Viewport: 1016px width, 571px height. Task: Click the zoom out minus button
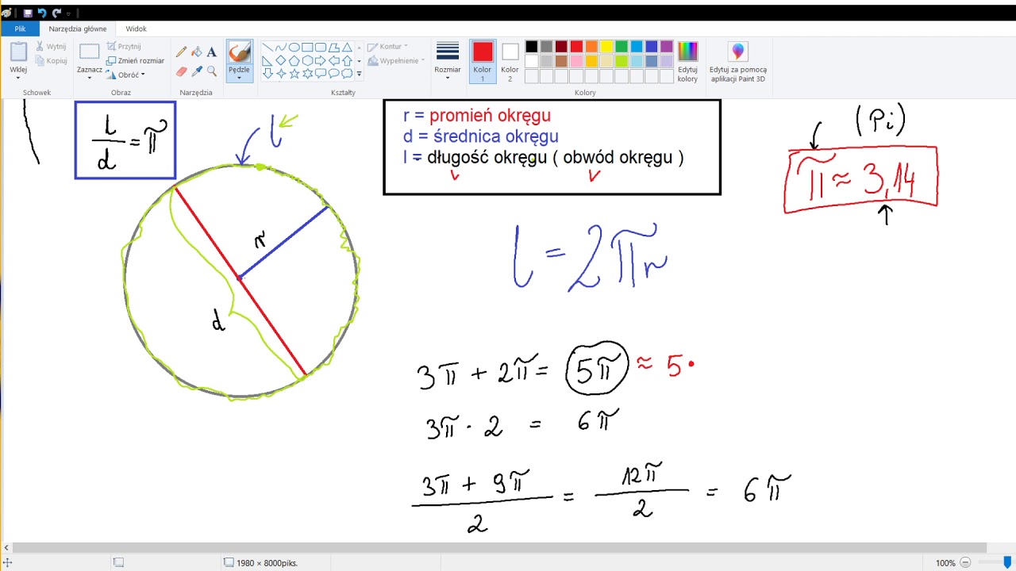(x=965, y=563)
